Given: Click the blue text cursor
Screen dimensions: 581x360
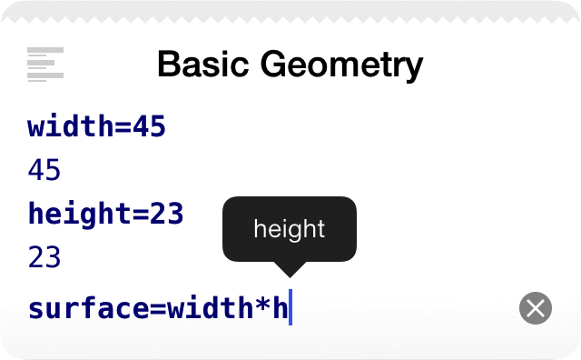Looking at the screenshot, I should tap(290, 307).
